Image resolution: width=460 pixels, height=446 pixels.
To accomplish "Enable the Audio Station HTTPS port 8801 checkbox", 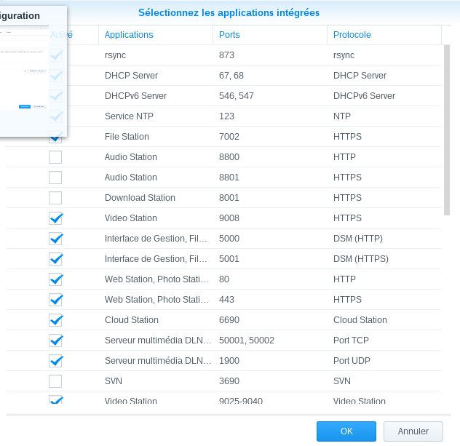I will click(55, 178).
